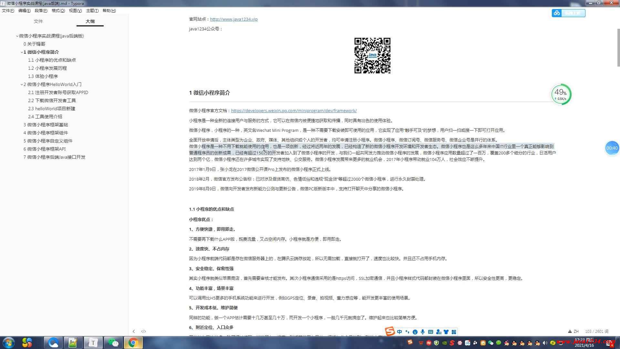
Task: Jump to outline item 4 微信小程序框架组件
Action: pos(46,133)
